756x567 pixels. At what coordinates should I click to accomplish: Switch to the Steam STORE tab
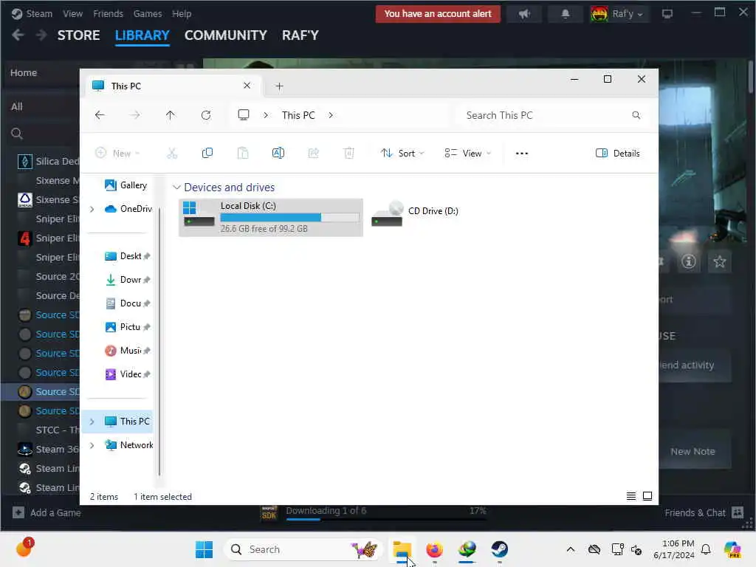pyautogui.click(x=78, y=35)
